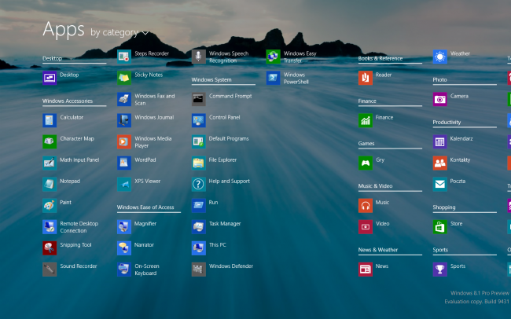Launch the Snipping Tool icon
511x319 pixels.
[50, 248]
